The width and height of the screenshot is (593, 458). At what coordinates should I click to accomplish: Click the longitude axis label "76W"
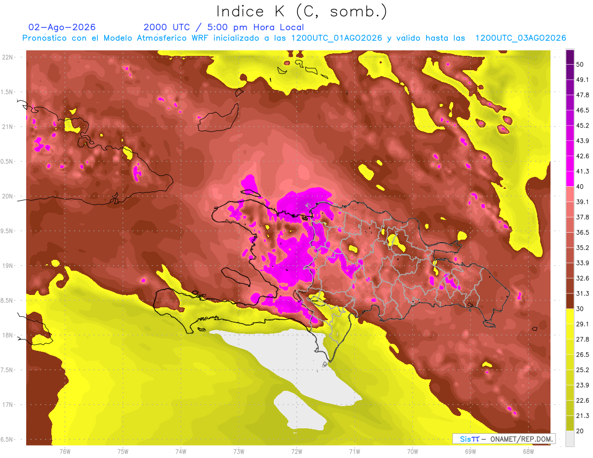[65, 452]
